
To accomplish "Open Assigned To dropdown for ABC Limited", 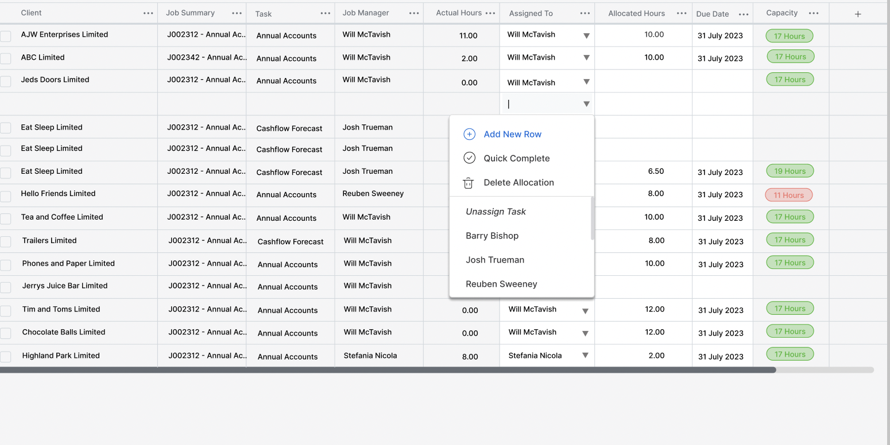I will 586,57.
